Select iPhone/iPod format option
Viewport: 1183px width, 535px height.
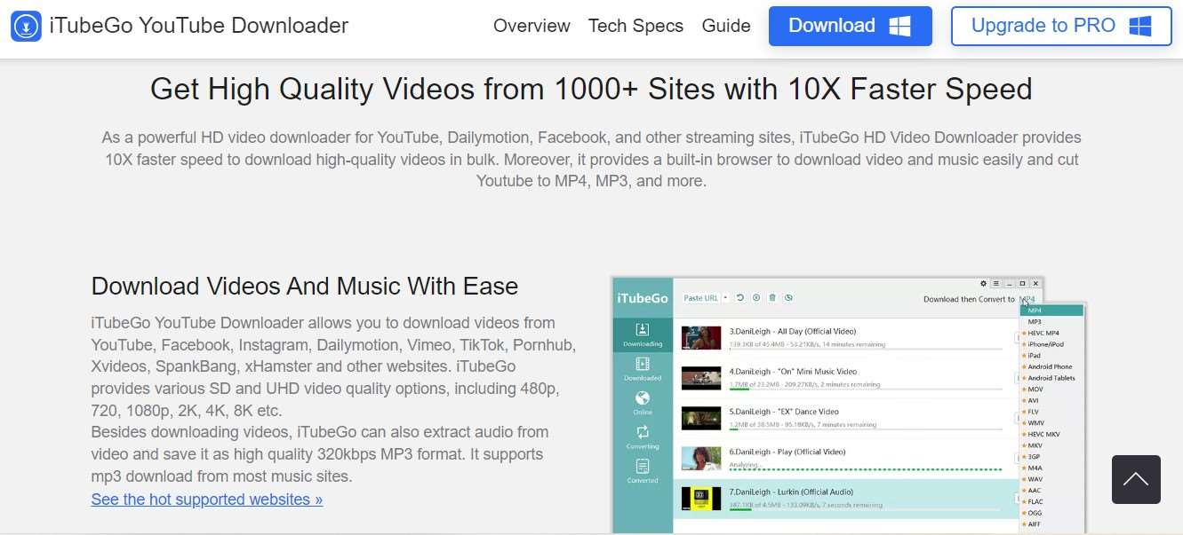(1045, 344)
